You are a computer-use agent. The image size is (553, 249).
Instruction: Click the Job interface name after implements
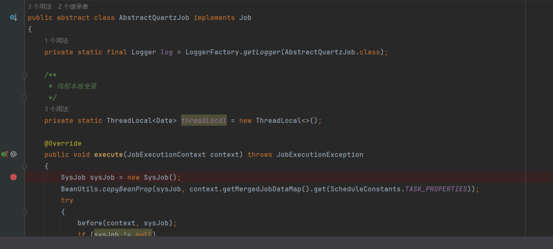pos(245,17)
